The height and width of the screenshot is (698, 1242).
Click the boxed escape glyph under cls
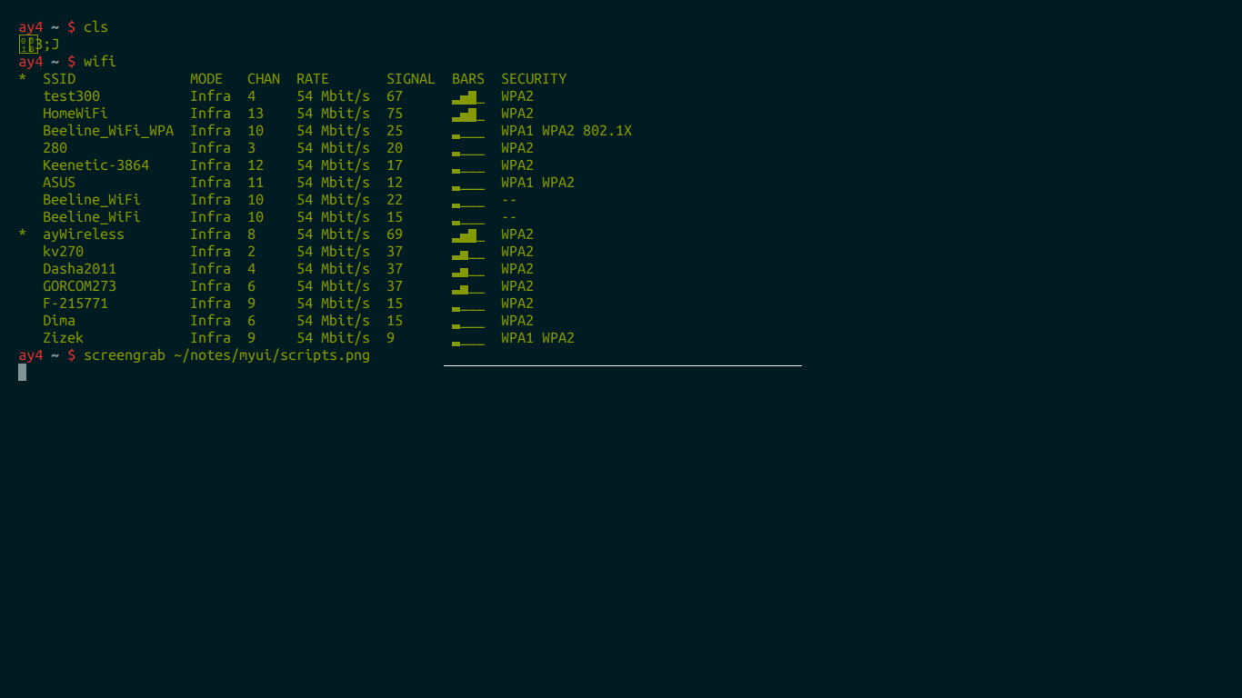click(28, 44)
